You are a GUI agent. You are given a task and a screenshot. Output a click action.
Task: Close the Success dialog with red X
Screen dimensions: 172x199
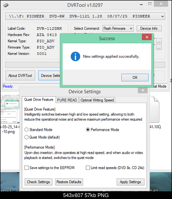pyautogui.click(x=147, y=37)
